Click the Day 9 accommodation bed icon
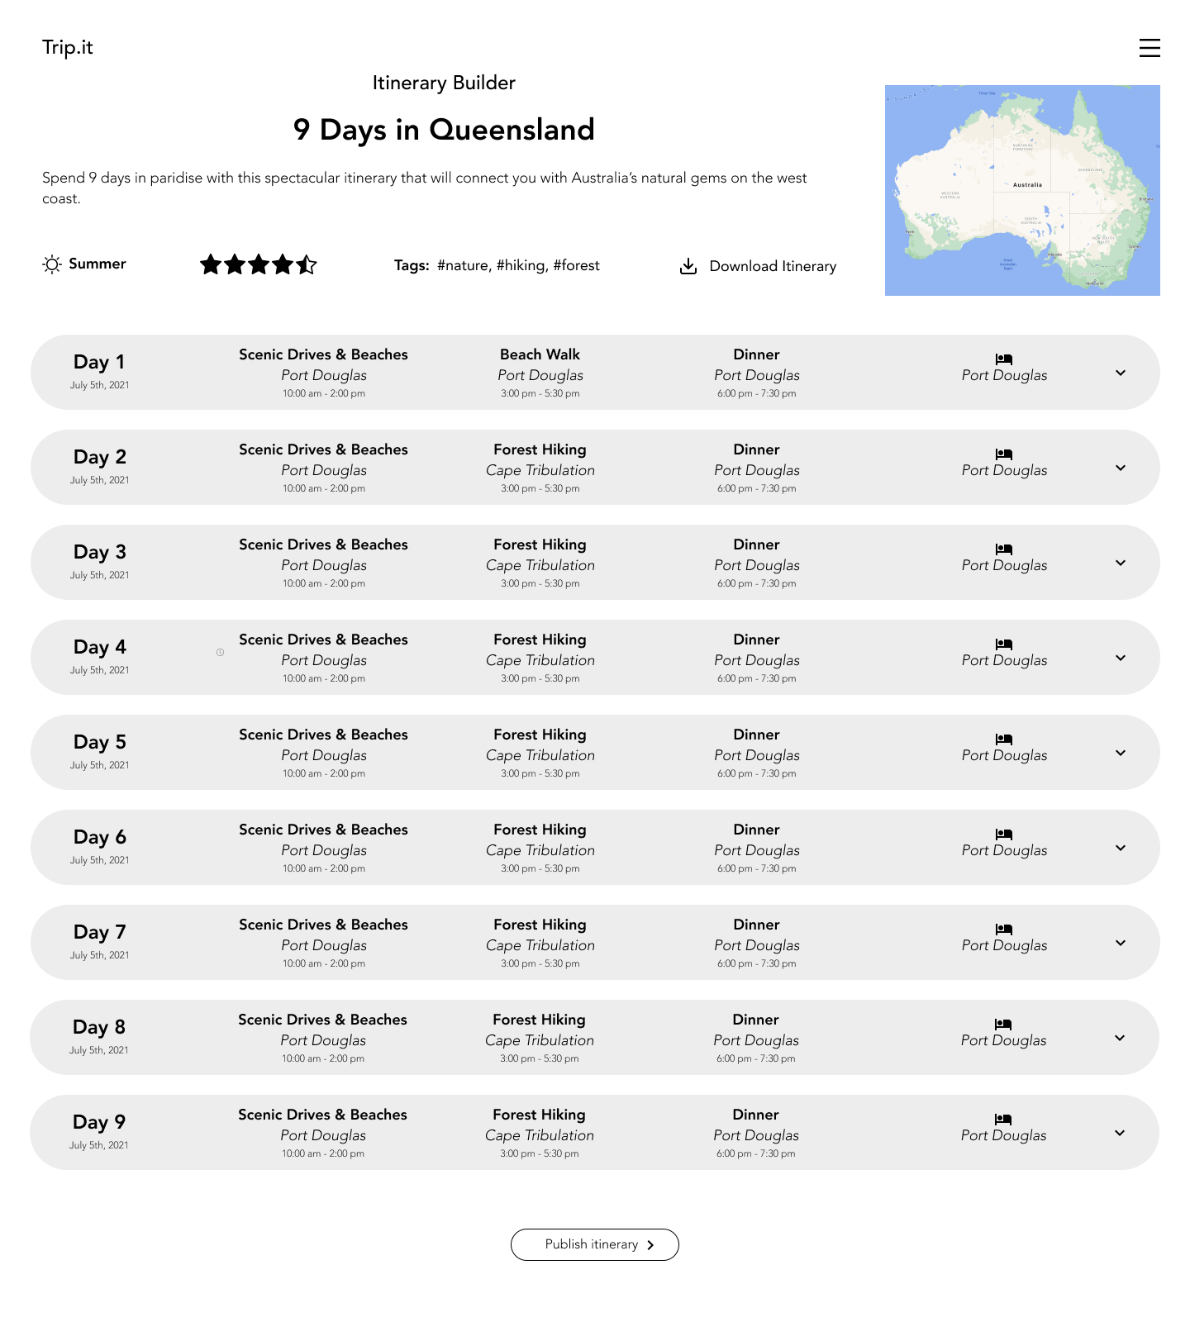Screen dimensions: 1190x1322 pyautogui.click(x=1003, y=1119)
